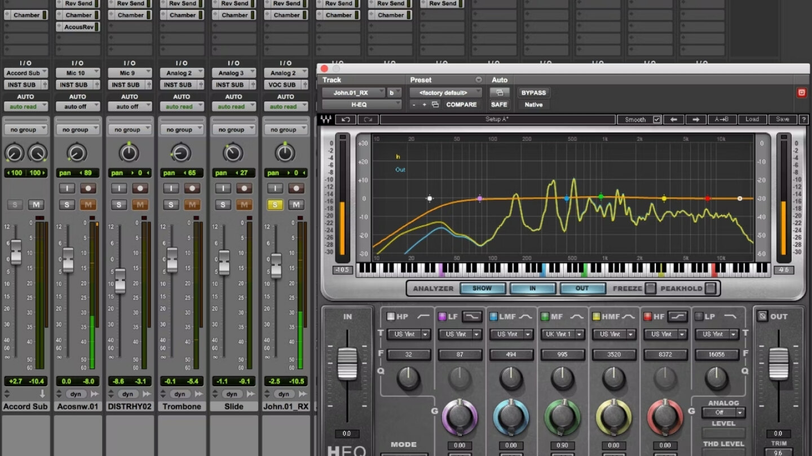Toggle the OUT phase invert icon
812x456 pixels.
[763, 316]
